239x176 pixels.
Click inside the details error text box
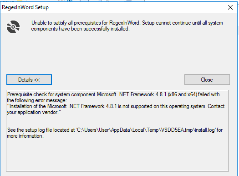pyautogui.click(x=117, y=130)
